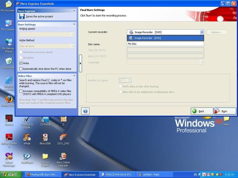Select the Nero Online Upgrade icon
This screenshot has width=238, height=178.
63,160
